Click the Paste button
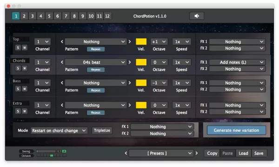The image size is (279, 167). tap(227, 153)
